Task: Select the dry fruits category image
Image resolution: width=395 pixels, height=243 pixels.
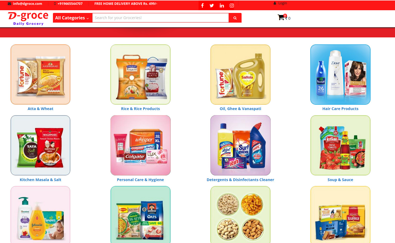Action: tap(240, 214)
